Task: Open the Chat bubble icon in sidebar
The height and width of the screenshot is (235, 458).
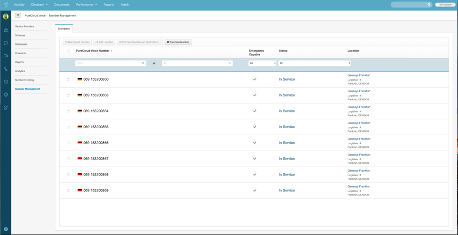Action: [6, 43]
